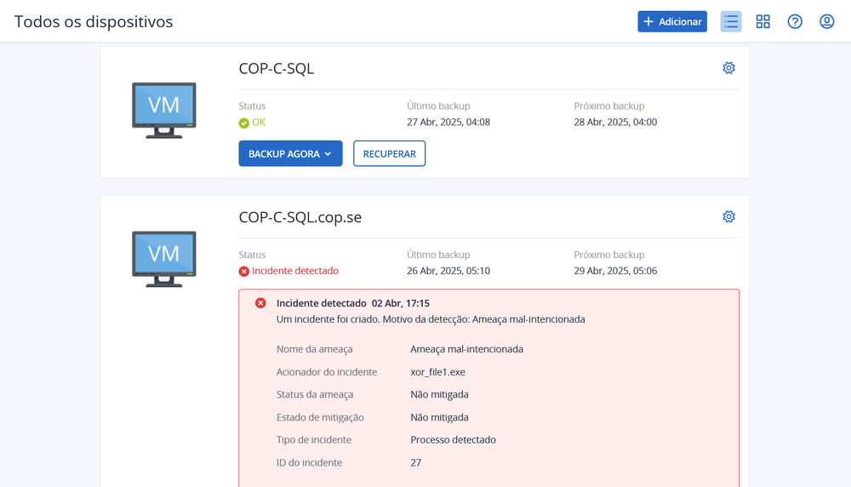The image size is (851, 487).
Task: Click last backup '26 Abr, 2025, 05:10'
Action: pos(448,271)
